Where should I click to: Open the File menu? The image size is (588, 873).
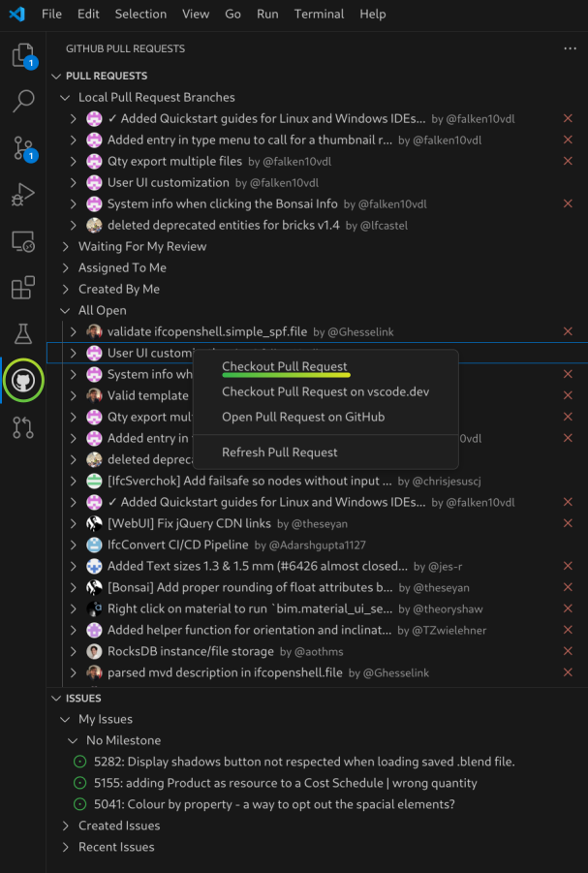[51, 14]
